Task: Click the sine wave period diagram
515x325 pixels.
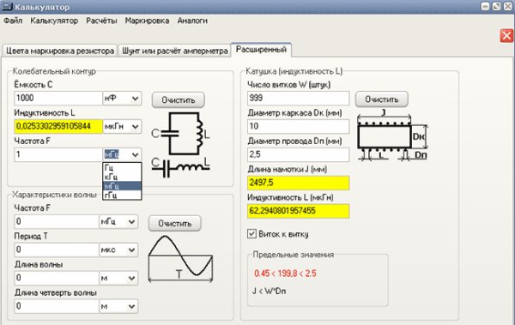Action: pyautogui.click(x=180, y=259)
